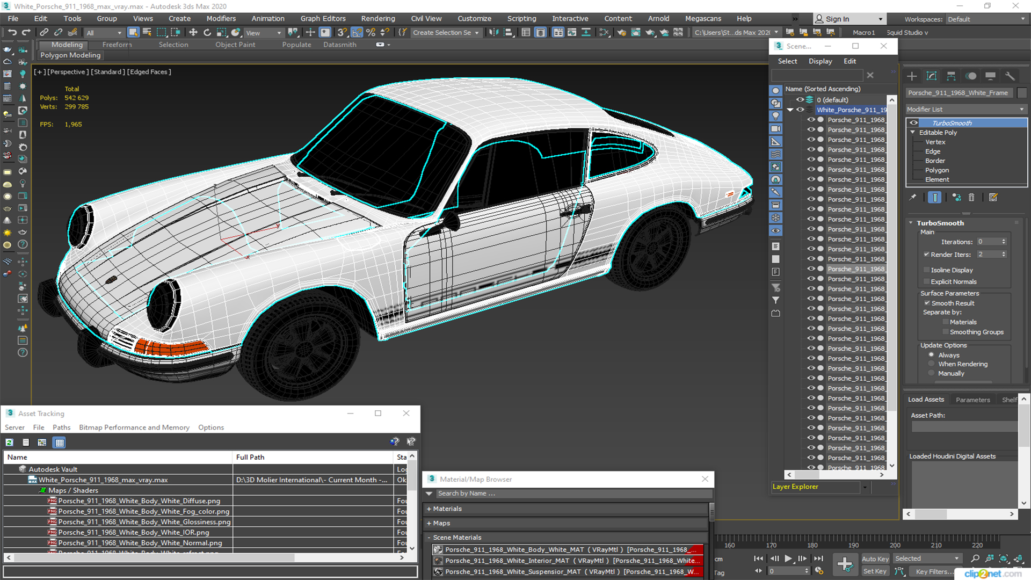Click the Time Configuration clock-gear icon
This screenshot has height=580, width=1031.
coord(819,571)
